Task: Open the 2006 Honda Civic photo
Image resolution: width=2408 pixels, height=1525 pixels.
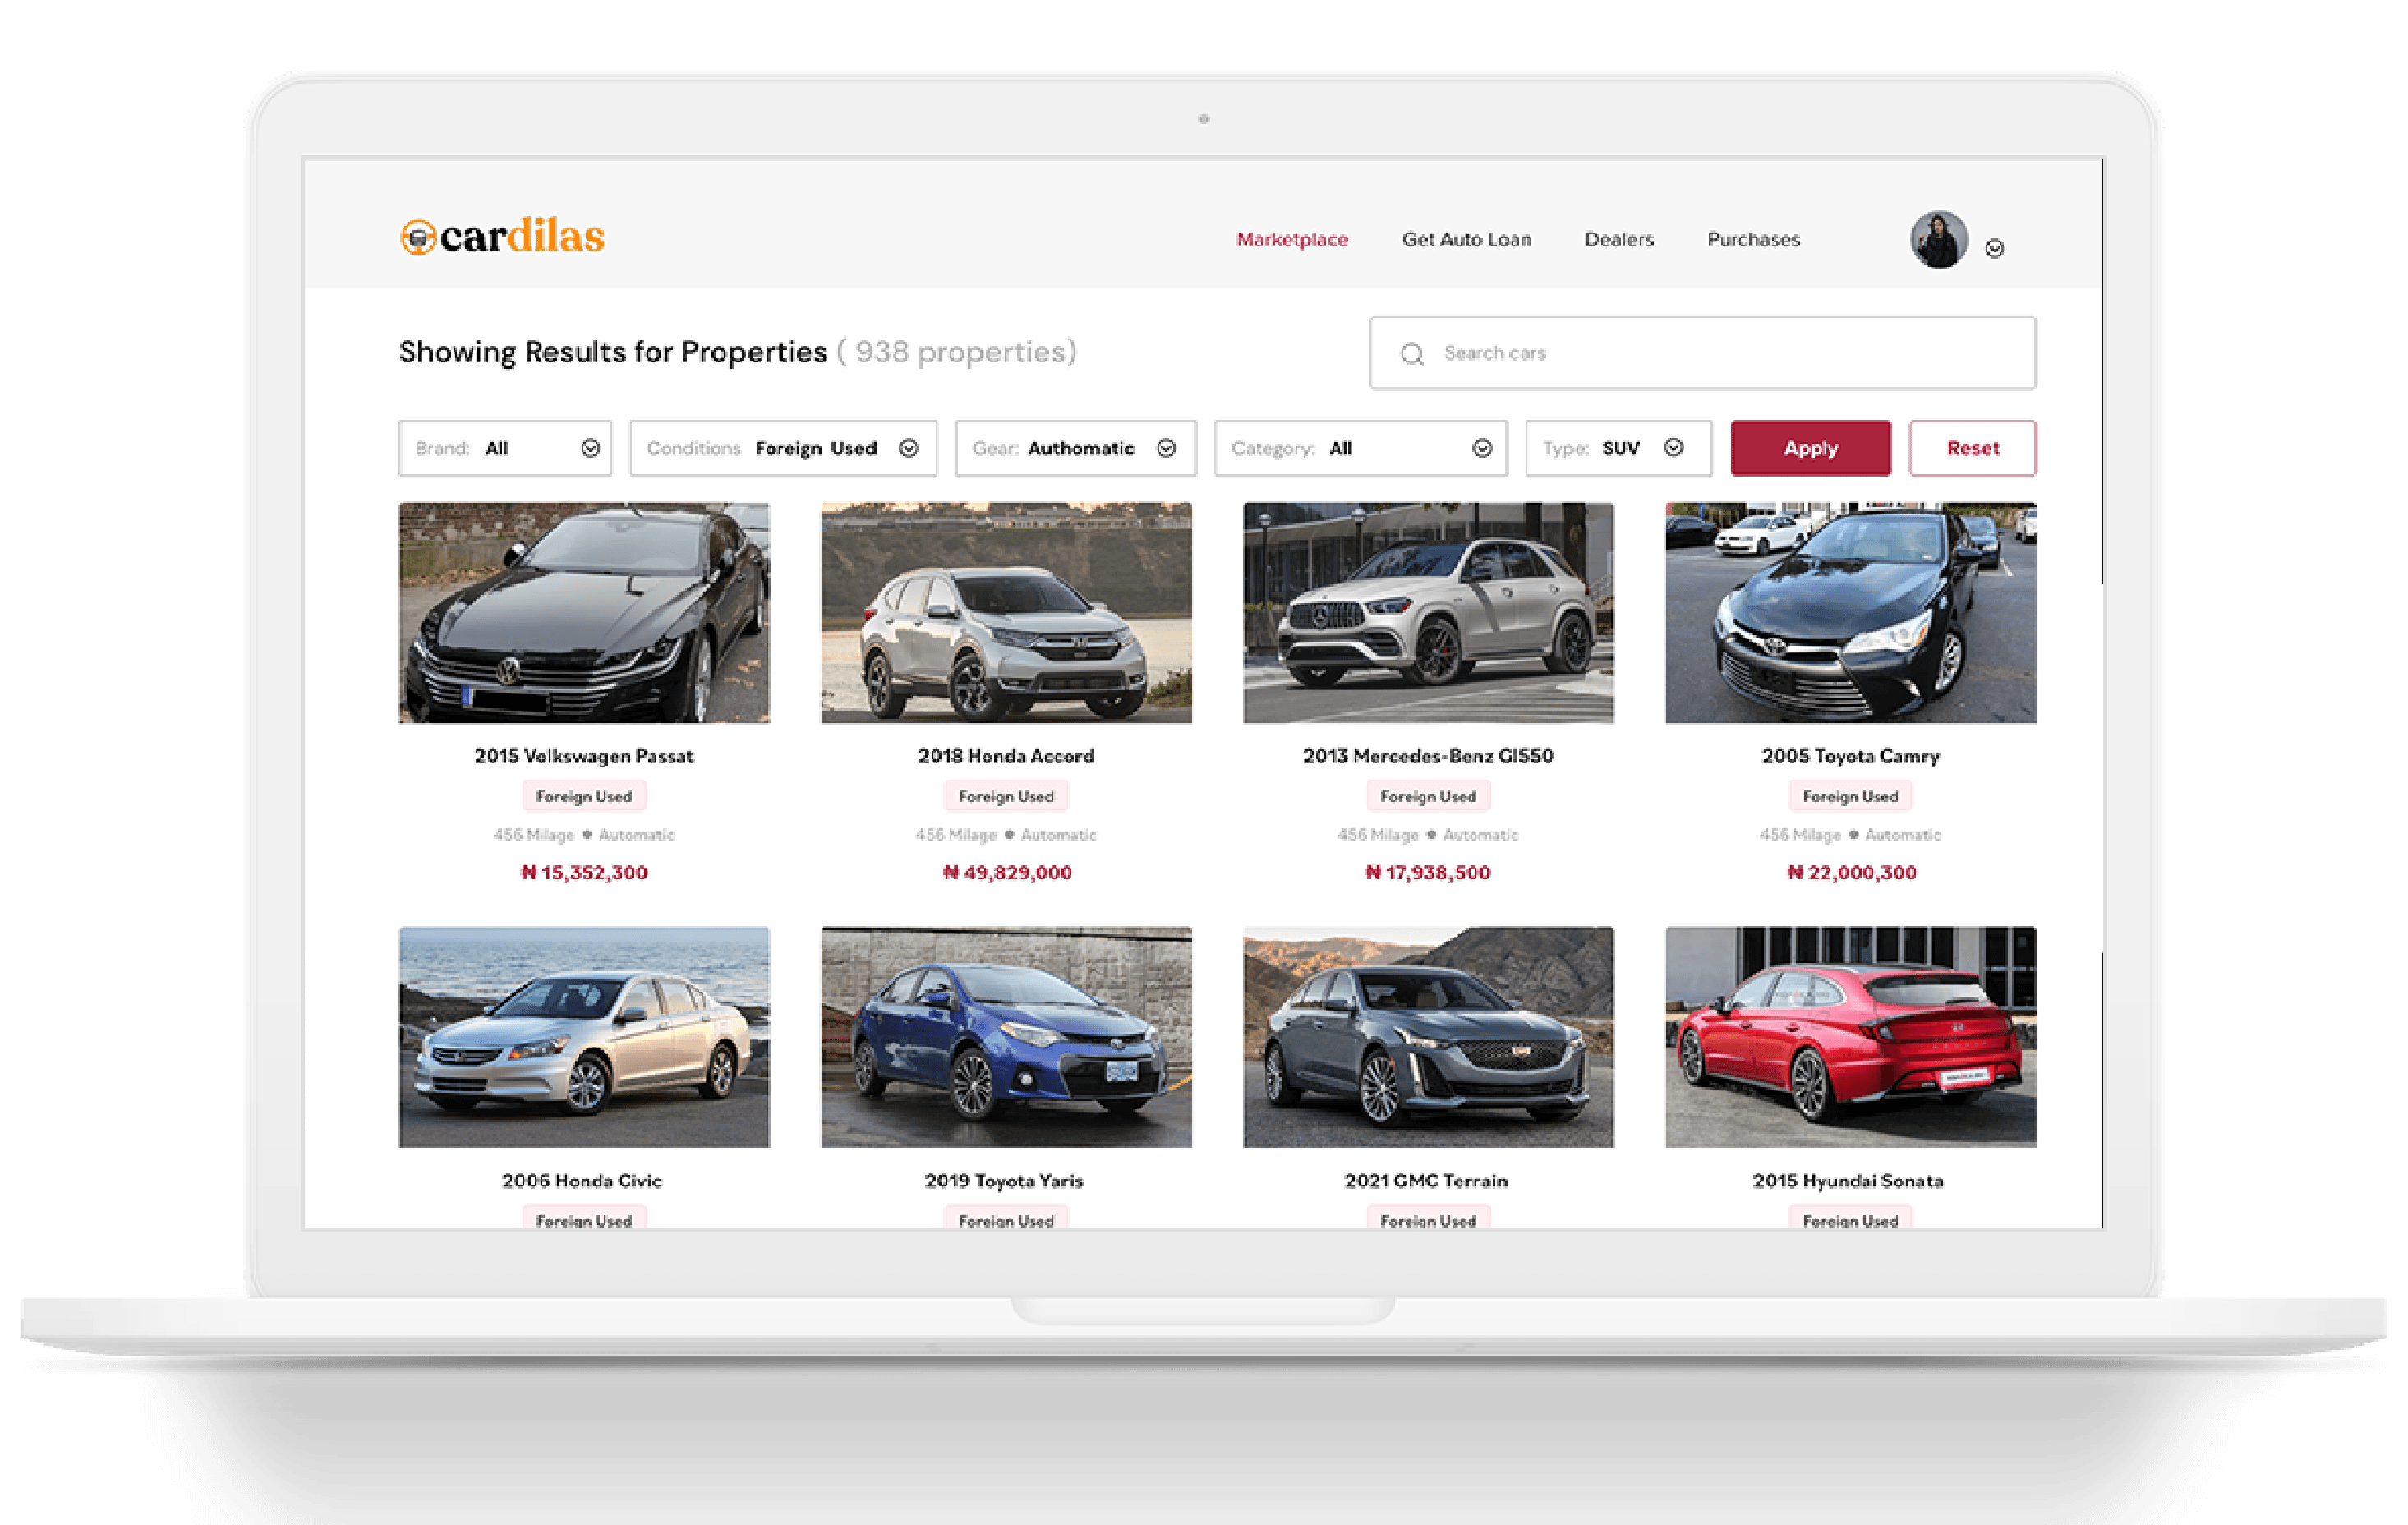Action: point(584,1037)
